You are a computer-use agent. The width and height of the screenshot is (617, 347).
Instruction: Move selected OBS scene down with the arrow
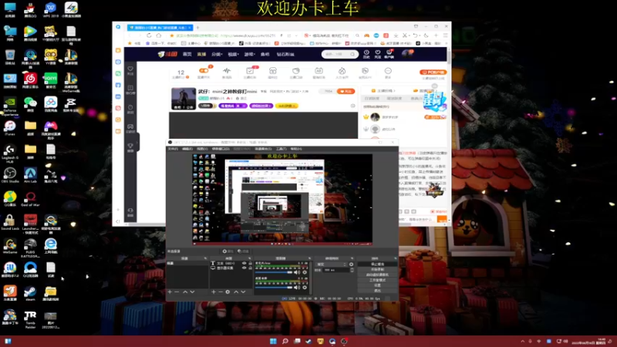point(192,292)
